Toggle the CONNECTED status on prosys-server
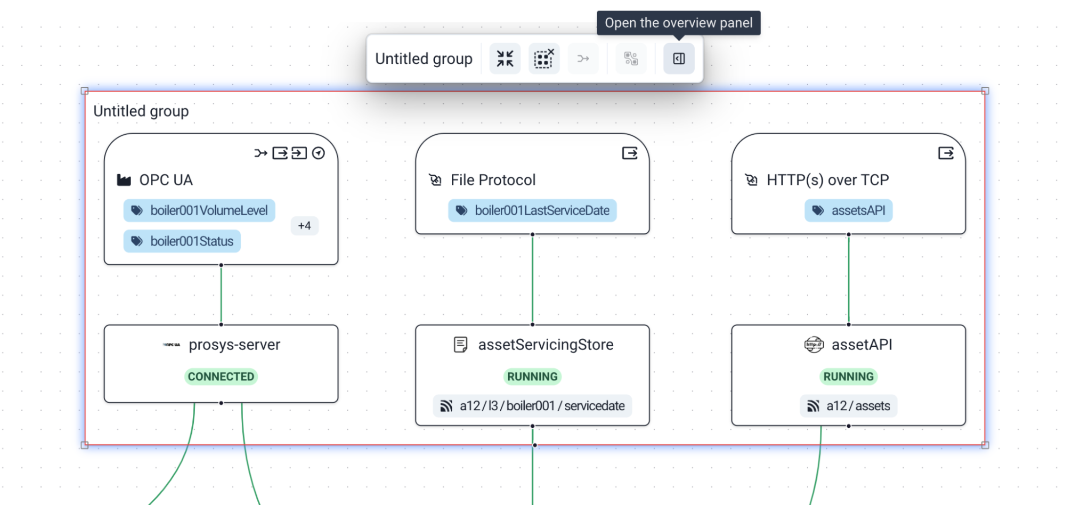Viewport: 1065px width, 505px height. click(x=221, y=376)
